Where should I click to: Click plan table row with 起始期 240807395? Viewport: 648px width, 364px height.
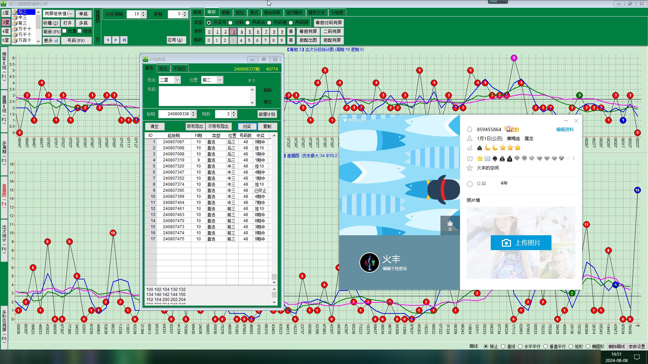click(208, 190)
